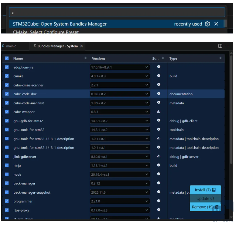236x225 pixels.
Task: Close the Bundles Manager - System tab
Action: (81, 46)
